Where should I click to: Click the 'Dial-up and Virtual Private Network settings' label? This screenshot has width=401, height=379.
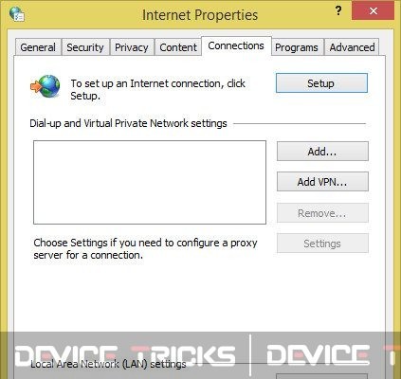click(x=128, y=123)
